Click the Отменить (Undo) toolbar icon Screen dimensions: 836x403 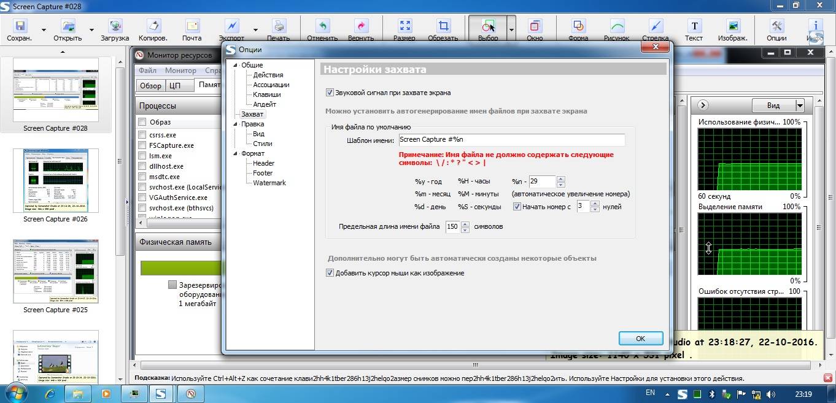pyautogui.click(x=322, y=26)
